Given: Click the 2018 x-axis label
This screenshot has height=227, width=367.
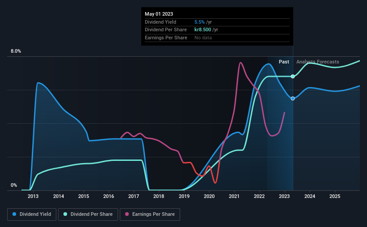Looking at the screenshot, I should point(159,196).
